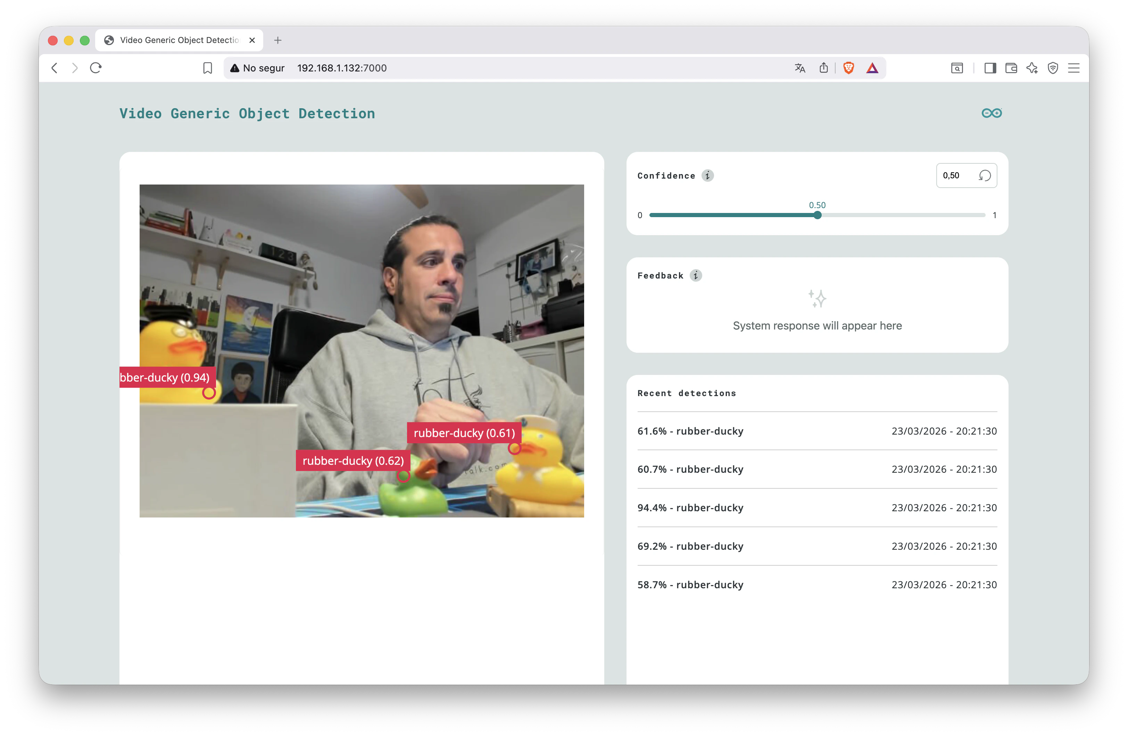The width and height of the screenshot is (1128, 736).
Task: Open the browser hamburger menu
Action: pyautogui.click(x=1073, y=68)
